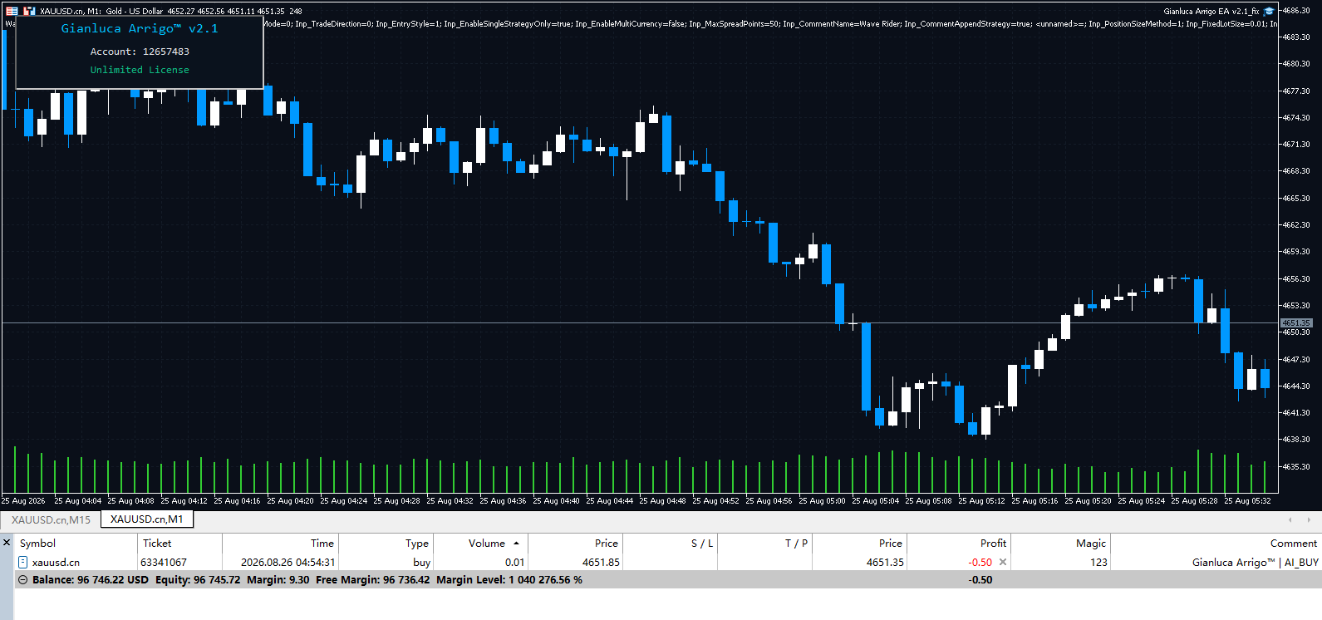Screen dimensions: 1322x620
Task: Select the XAUUSD.cn,M1 chart tab
Action: (x=147, y=519)
